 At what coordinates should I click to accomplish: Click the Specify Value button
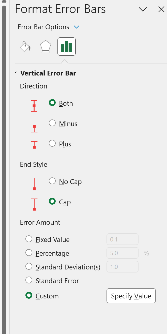coord(131,296)
